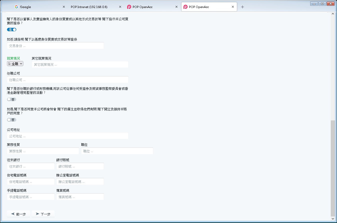Select the 職位 input field
The height and width of the screenshot is (223, 337).
[117, 151]
